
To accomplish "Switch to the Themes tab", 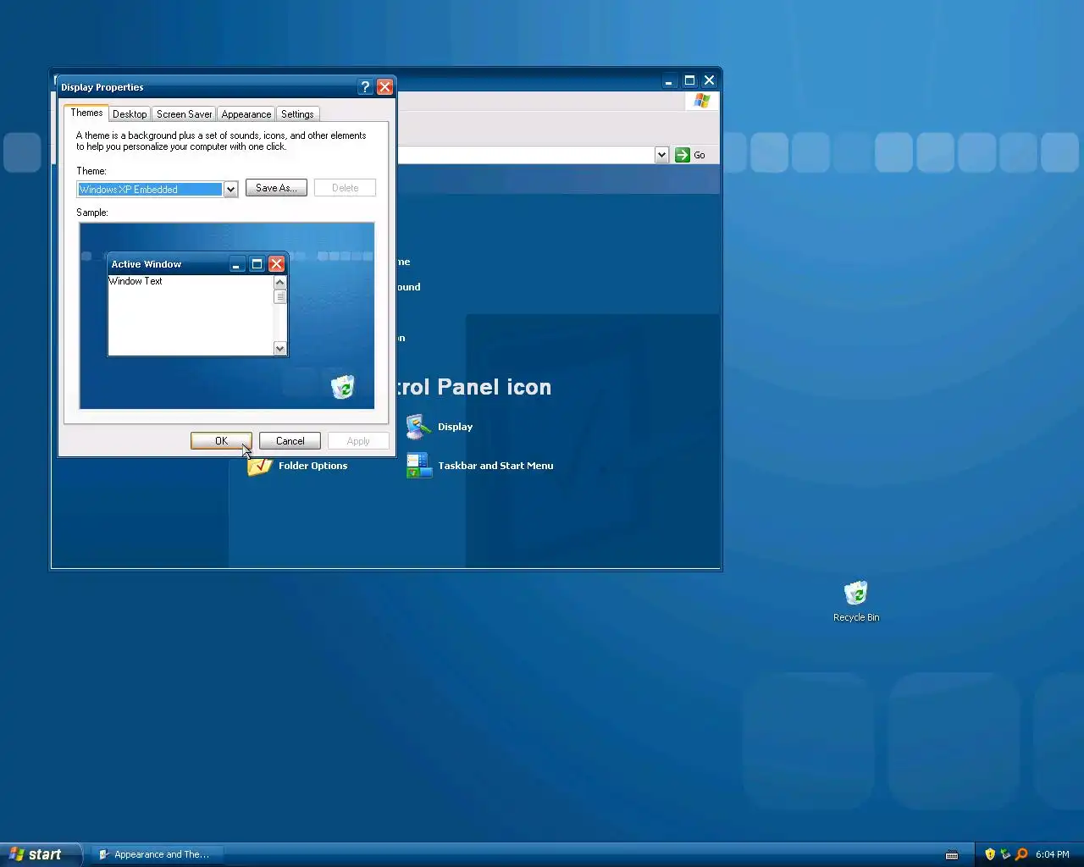I will pos(86,113).
